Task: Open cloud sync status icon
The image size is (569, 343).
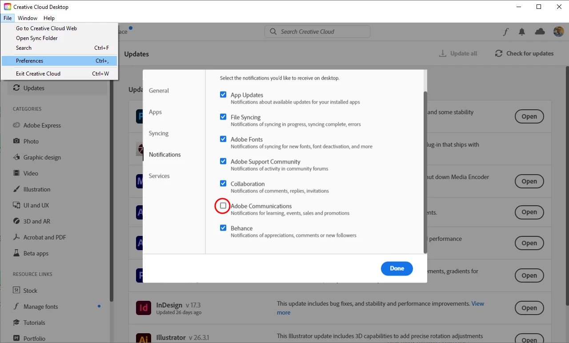Action: pyautogui.click(x=540, y=32)
